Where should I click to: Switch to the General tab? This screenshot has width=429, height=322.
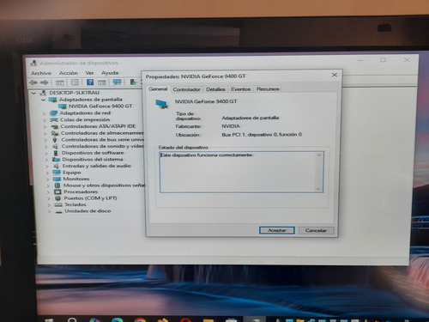158,89
